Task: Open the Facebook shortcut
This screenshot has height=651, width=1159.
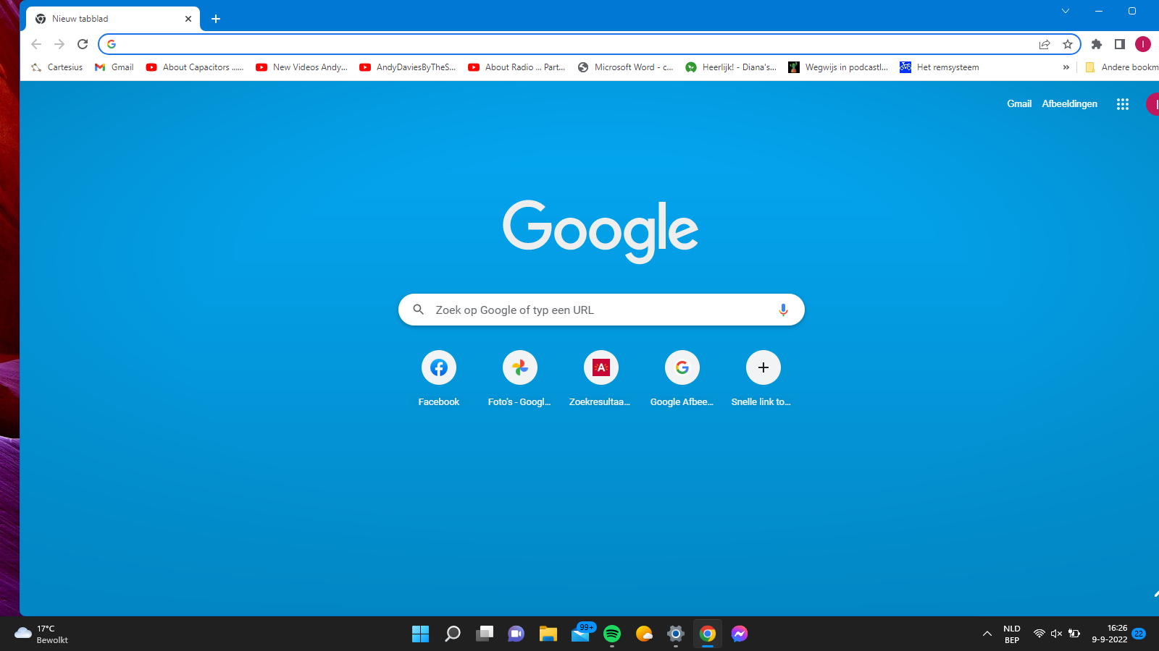Action: pyautogui.click(x=439, y=368)
